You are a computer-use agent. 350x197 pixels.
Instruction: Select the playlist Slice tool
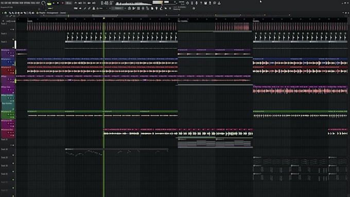tap(24, 13)
